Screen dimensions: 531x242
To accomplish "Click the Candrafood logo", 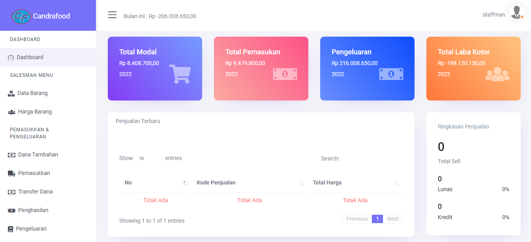I will tap(21, 16).
